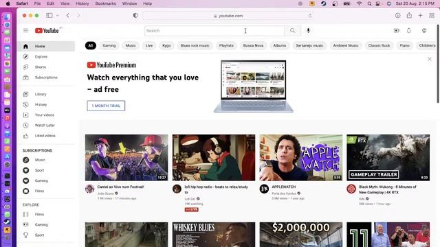Screen dimensions: 440x247
Task: Start voice search with microphone icon
Action: [308, 30]
